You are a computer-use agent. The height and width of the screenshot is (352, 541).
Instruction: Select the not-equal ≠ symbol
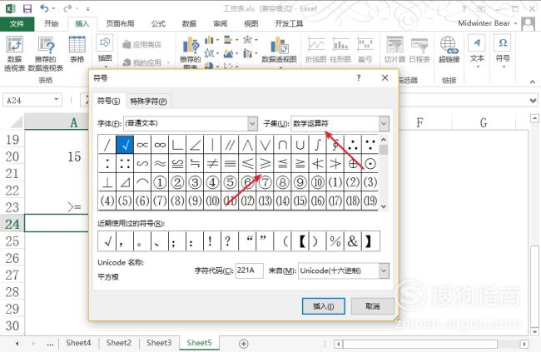coord(212,163)
